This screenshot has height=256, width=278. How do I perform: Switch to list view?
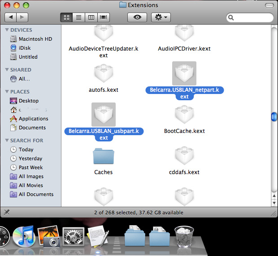pyautogui.click(x=79, y=17)
